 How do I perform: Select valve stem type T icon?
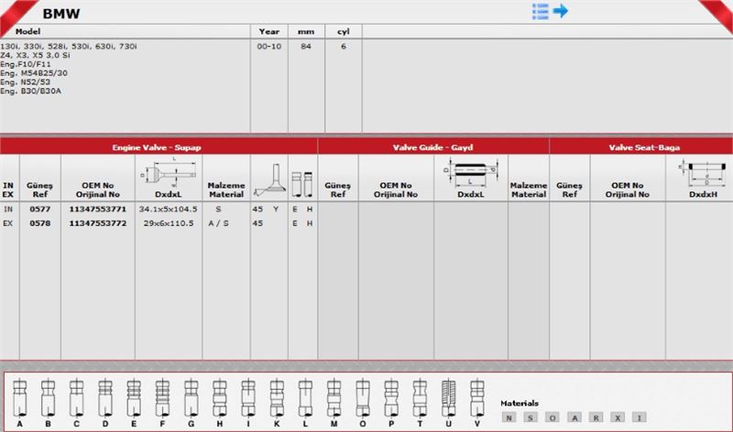420,398
